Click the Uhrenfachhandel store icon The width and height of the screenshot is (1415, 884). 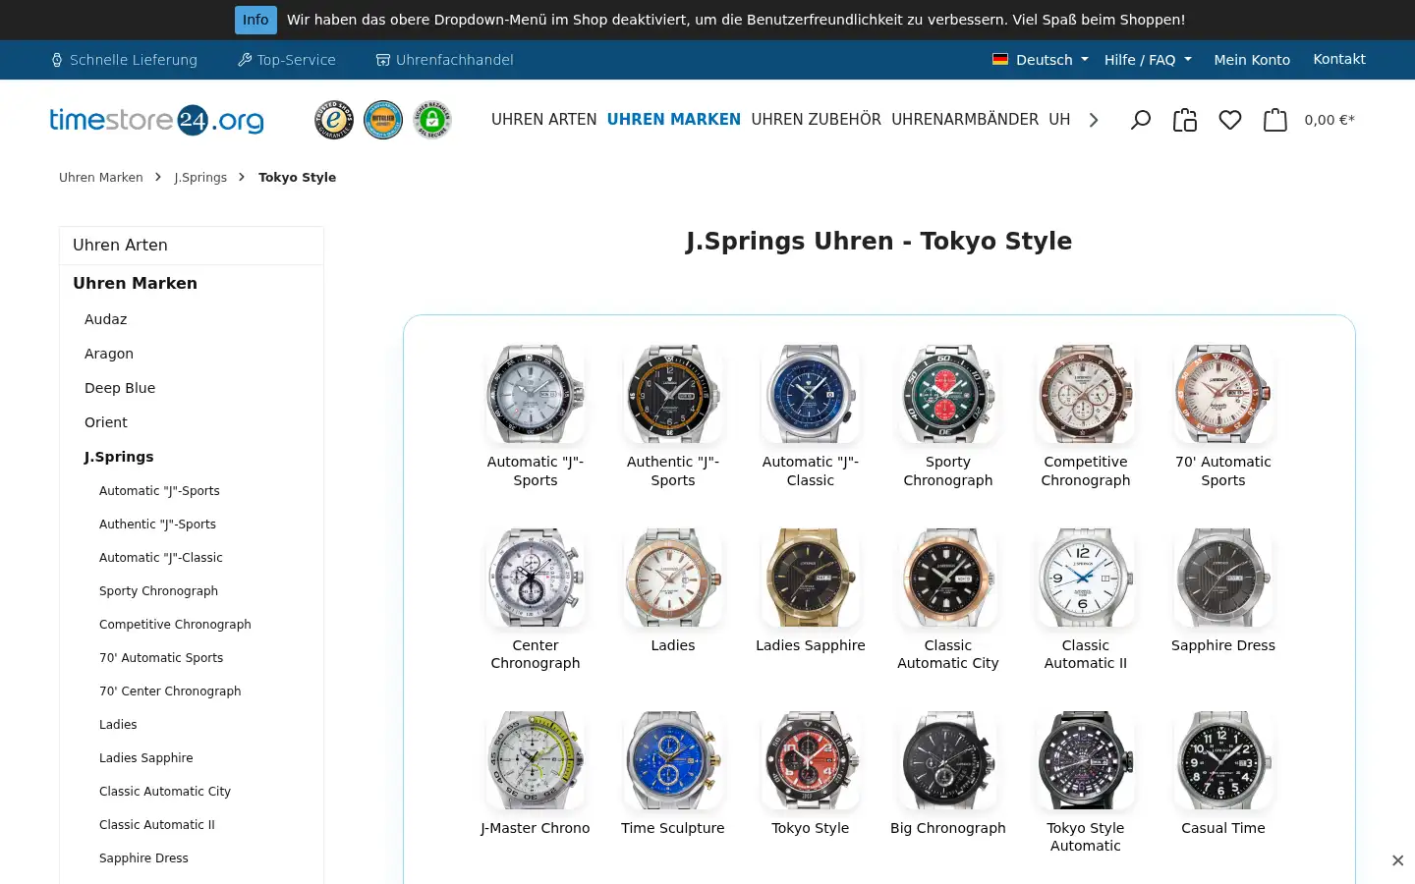[x=383, y=60]
